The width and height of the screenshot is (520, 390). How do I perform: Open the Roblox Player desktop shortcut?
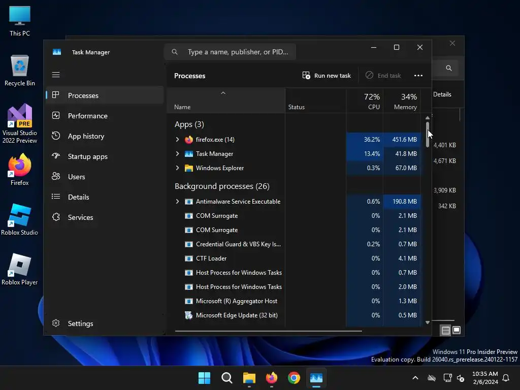[x=20, y=269]
